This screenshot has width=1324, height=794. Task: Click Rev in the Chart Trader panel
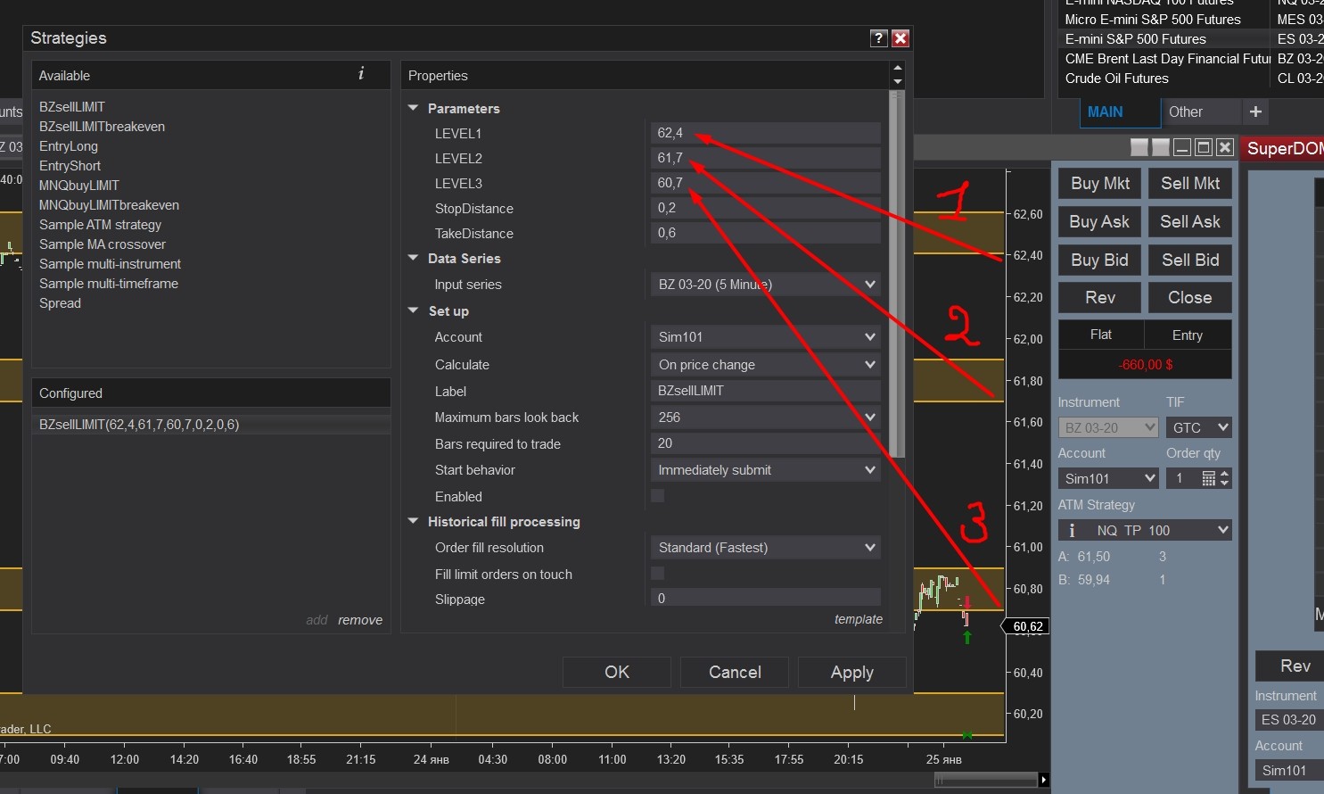point(1100,298)
